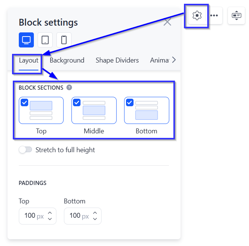249x246 pixels.
Task: Select the Layout tab
Action: click(x=29, y=60)
